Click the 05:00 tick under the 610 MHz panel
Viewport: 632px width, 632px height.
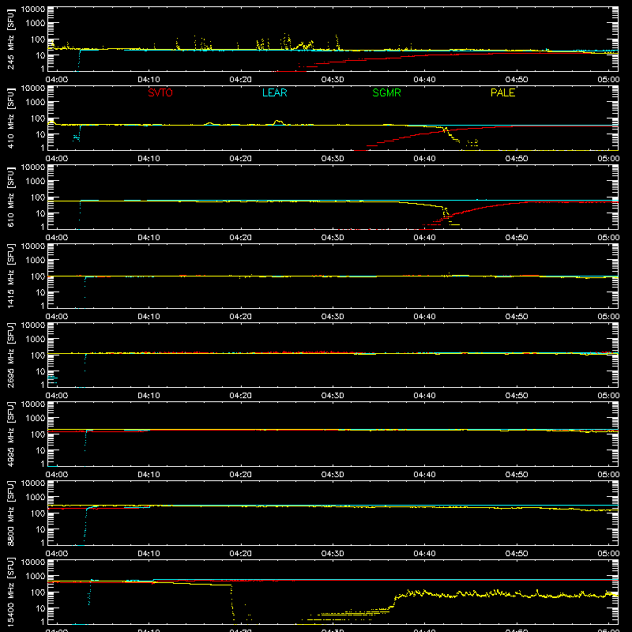tap(608, 238)
